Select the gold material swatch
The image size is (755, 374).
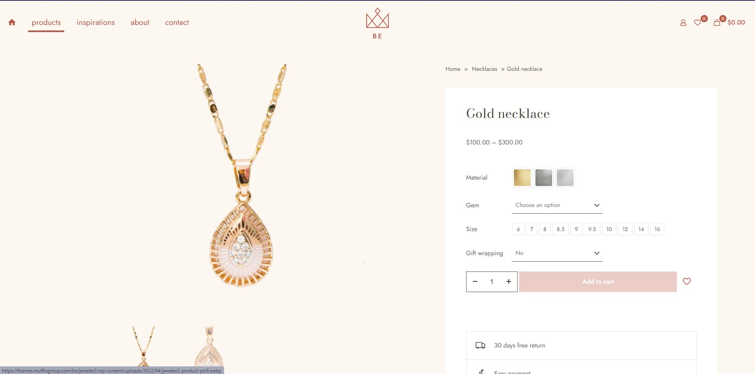click(x=522, y=178)
